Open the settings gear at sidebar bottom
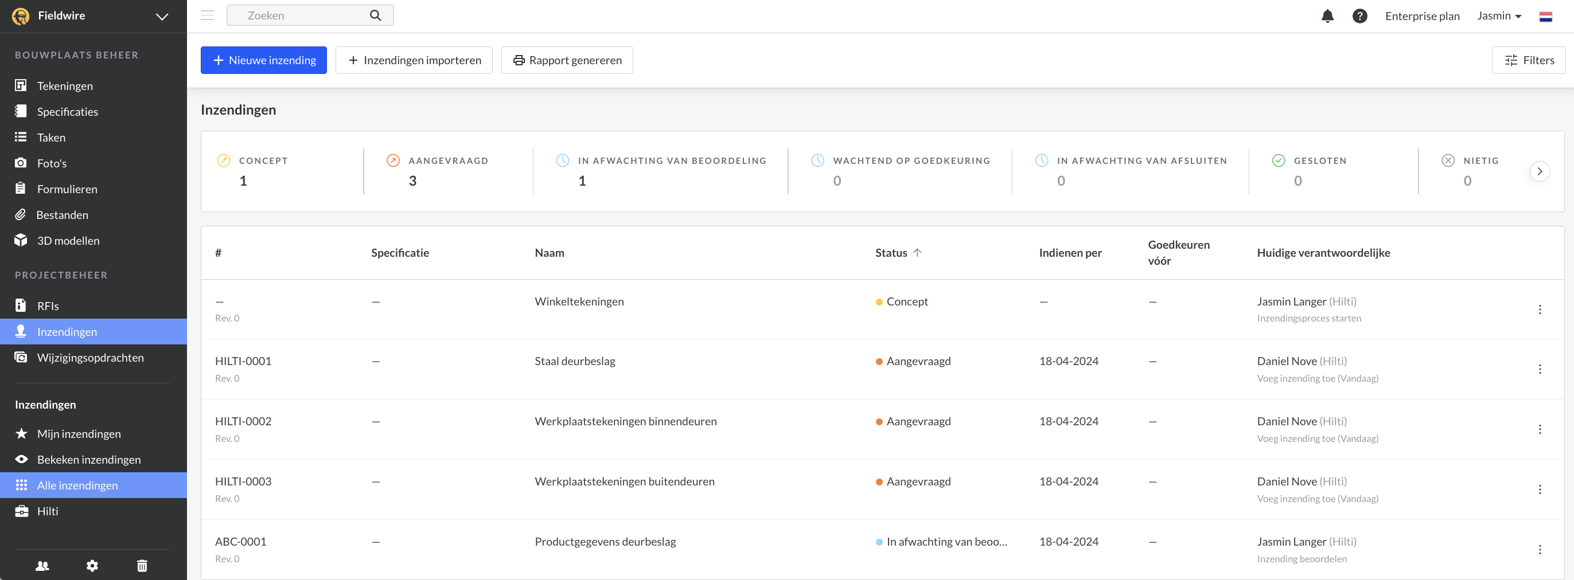Viewport: 1574px width, 580px height. pyautogui.click(x=92, y=565)
